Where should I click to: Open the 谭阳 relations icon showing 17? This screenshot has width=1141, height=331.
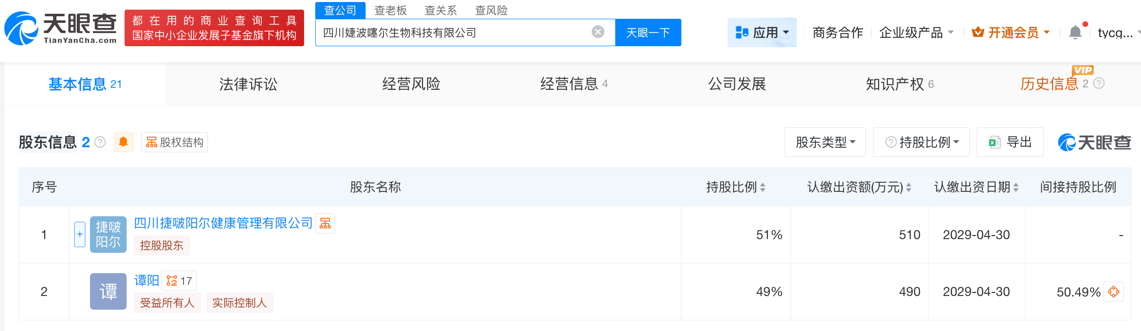coord(179,281)
